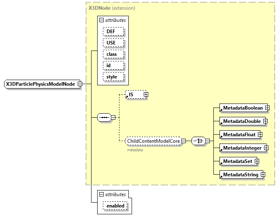Click the MetadataSet element label
Screen dimensions: 279x222
click(238, 161)
